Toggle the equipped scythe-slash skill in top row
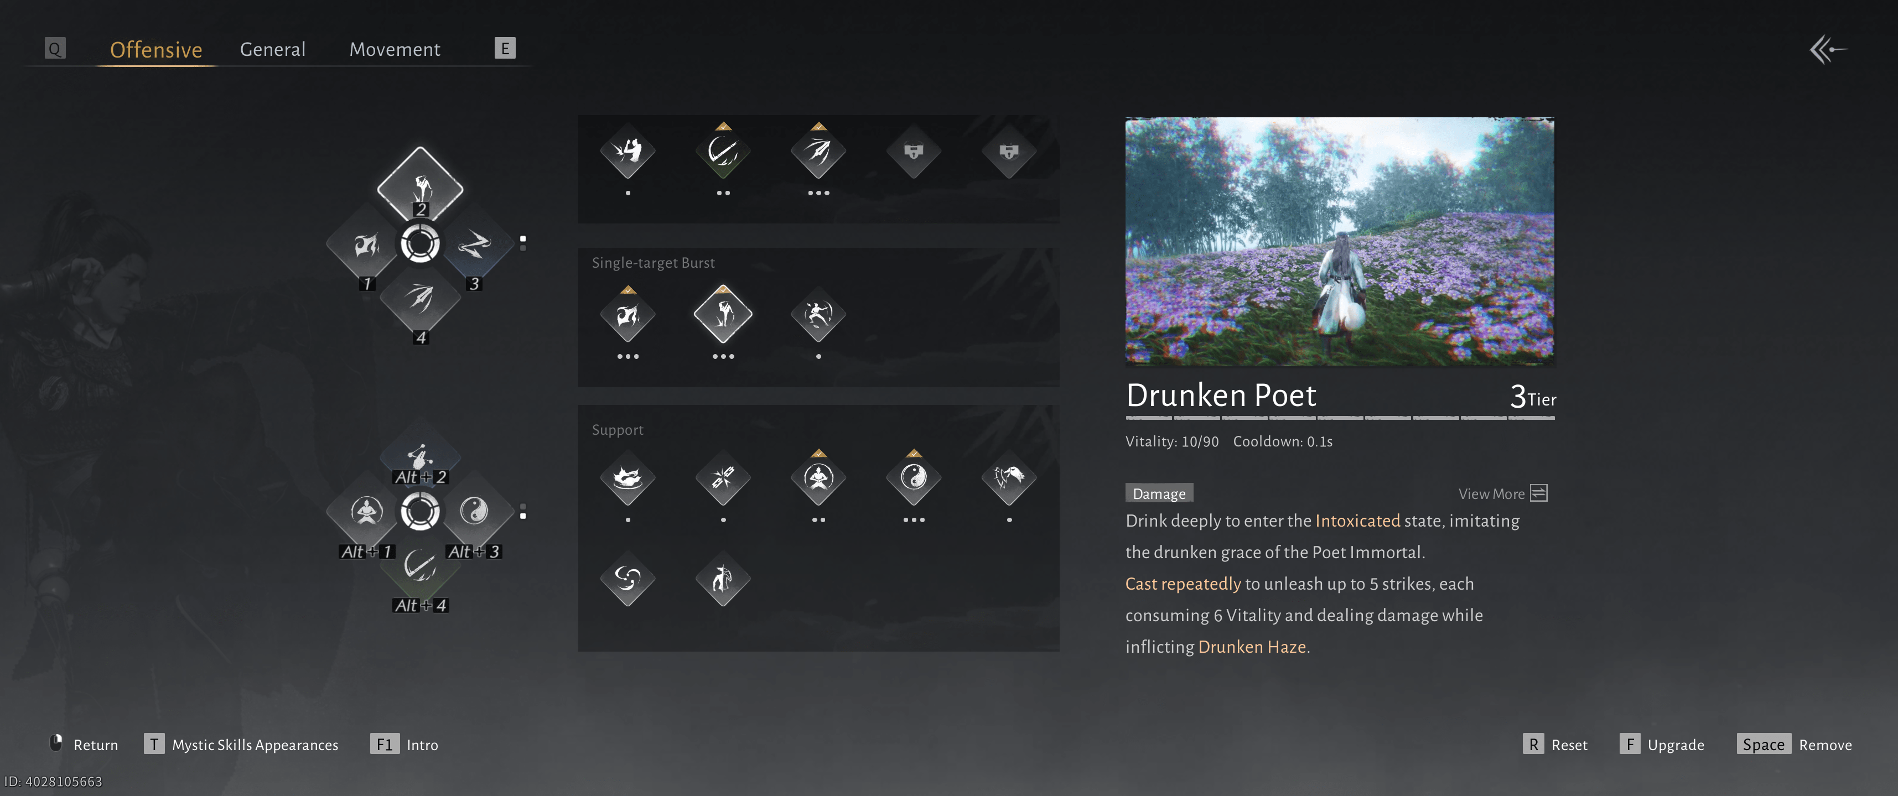Screen dimensions: 1898x796 click(x=723, y=152)
